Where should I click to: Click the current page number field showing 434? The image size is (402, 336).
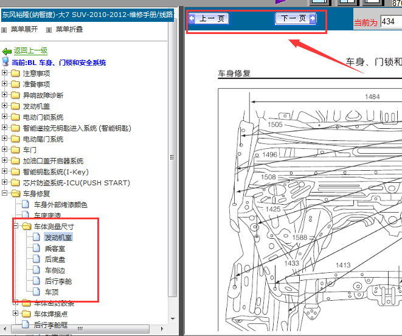pyautogui.click(x=391, y=22)
